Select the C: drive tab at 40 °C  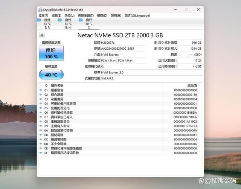tap(89, 23)
